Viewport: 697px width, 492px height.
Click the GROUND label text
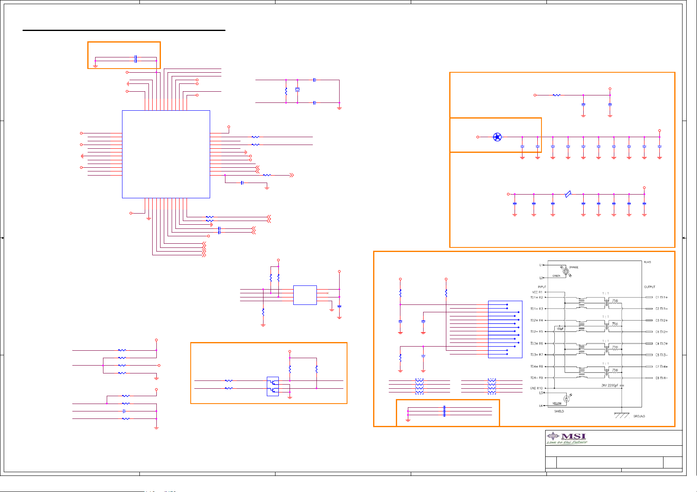(639, 416)
